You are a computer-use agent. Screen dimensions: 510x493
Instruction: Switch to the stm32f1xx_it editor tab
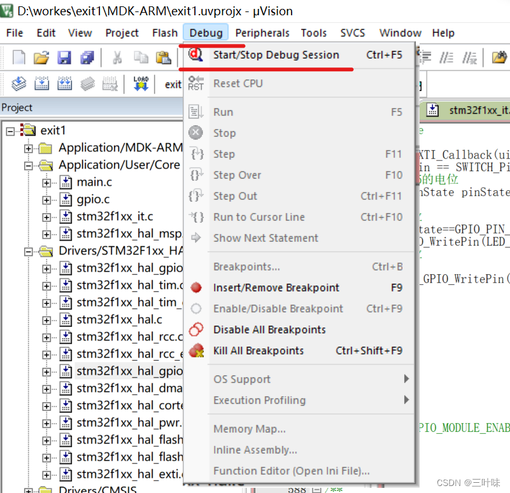pos(467,111)
